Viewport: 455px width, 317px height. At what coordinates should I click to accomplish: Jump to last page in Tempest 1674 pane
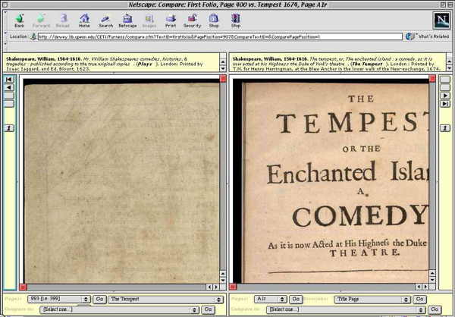pyautogui.click(x=445, y=104)
